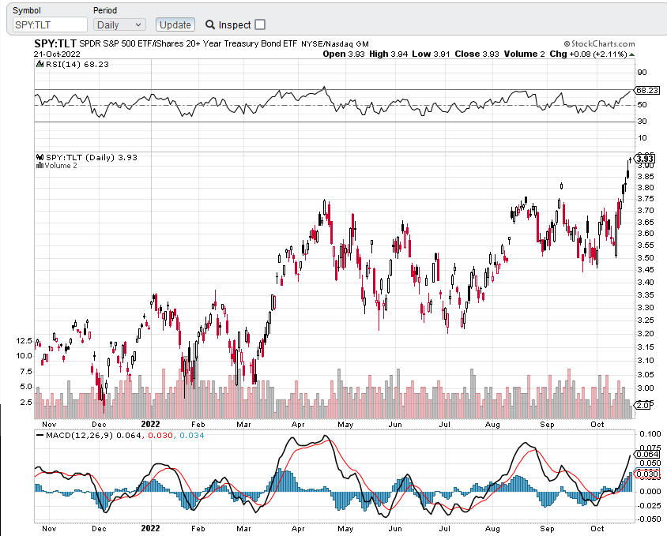The image size is (667, 536).
Task: Click the 'NYSE/Nasdaq GM' exchange text
Action: pos(335,43)
